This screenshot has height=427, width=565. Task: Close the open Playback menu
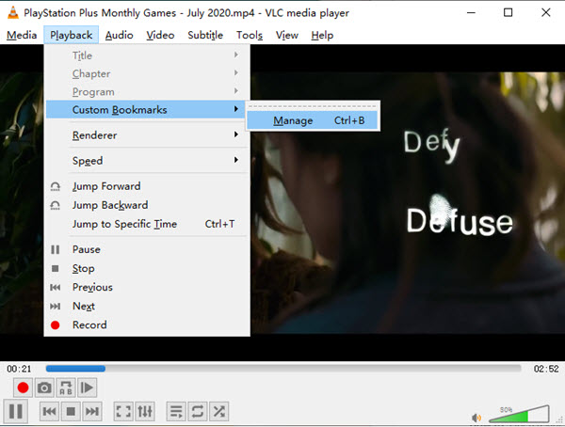[71, 35]
